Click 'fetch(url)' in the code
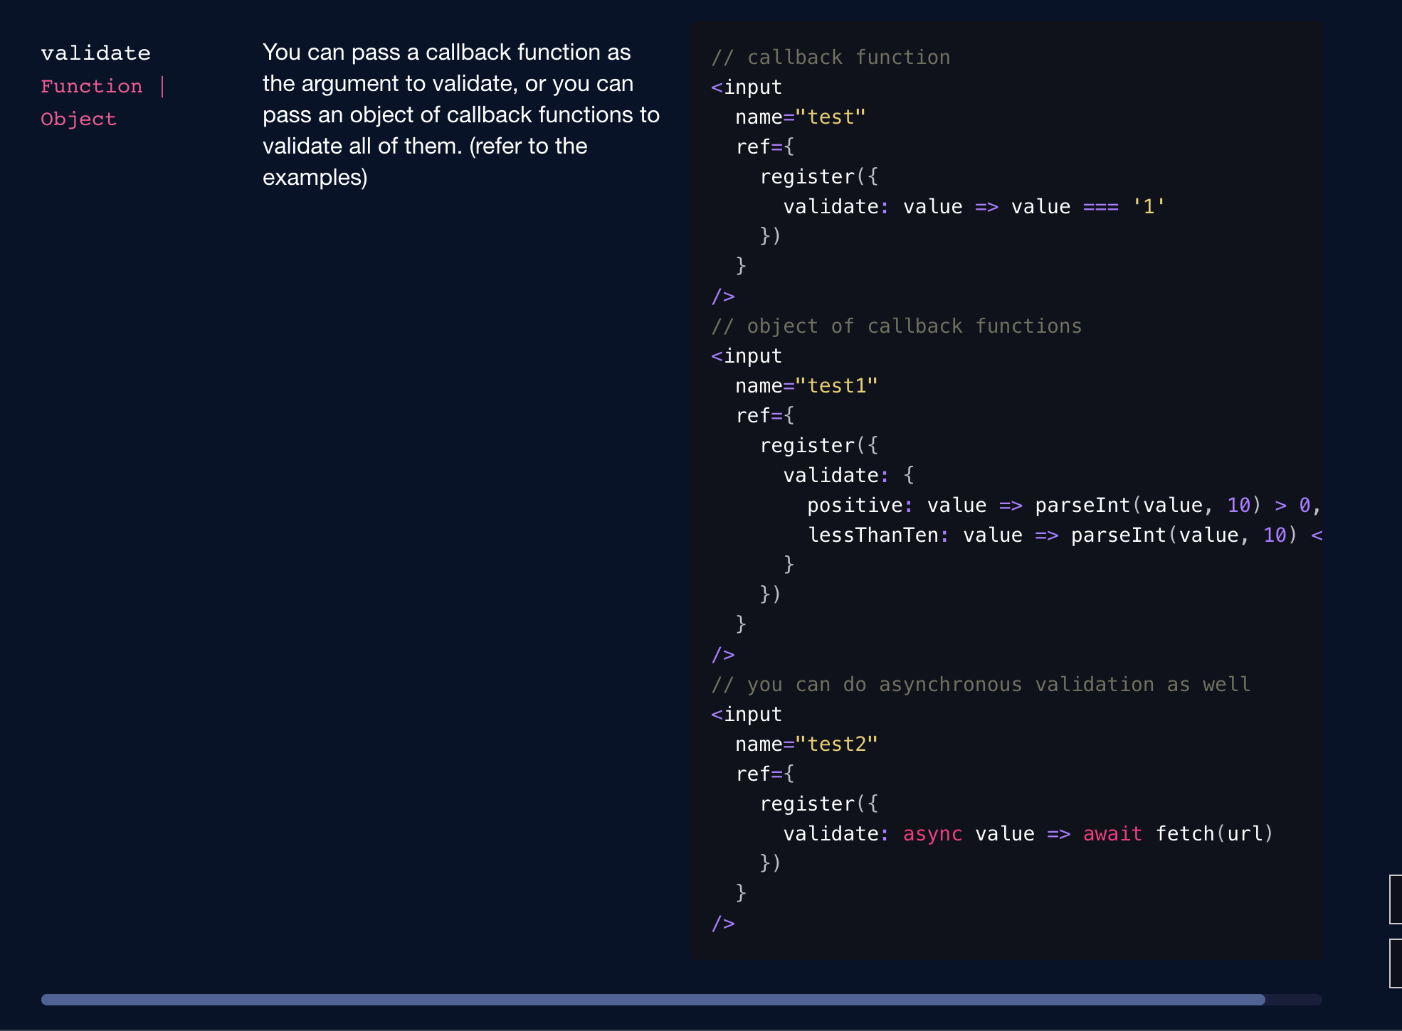1402x1031 pixels. click(1214, 834)
